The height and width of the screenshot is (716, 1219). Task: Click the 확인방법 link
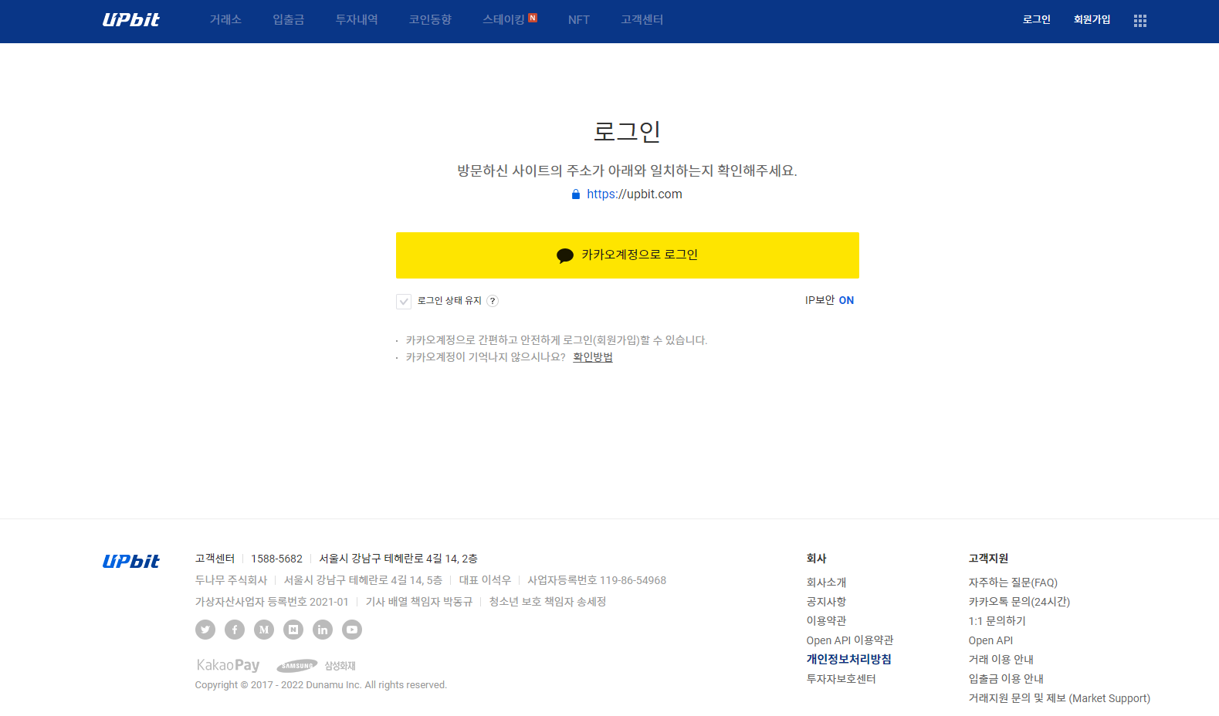(593, 357)
